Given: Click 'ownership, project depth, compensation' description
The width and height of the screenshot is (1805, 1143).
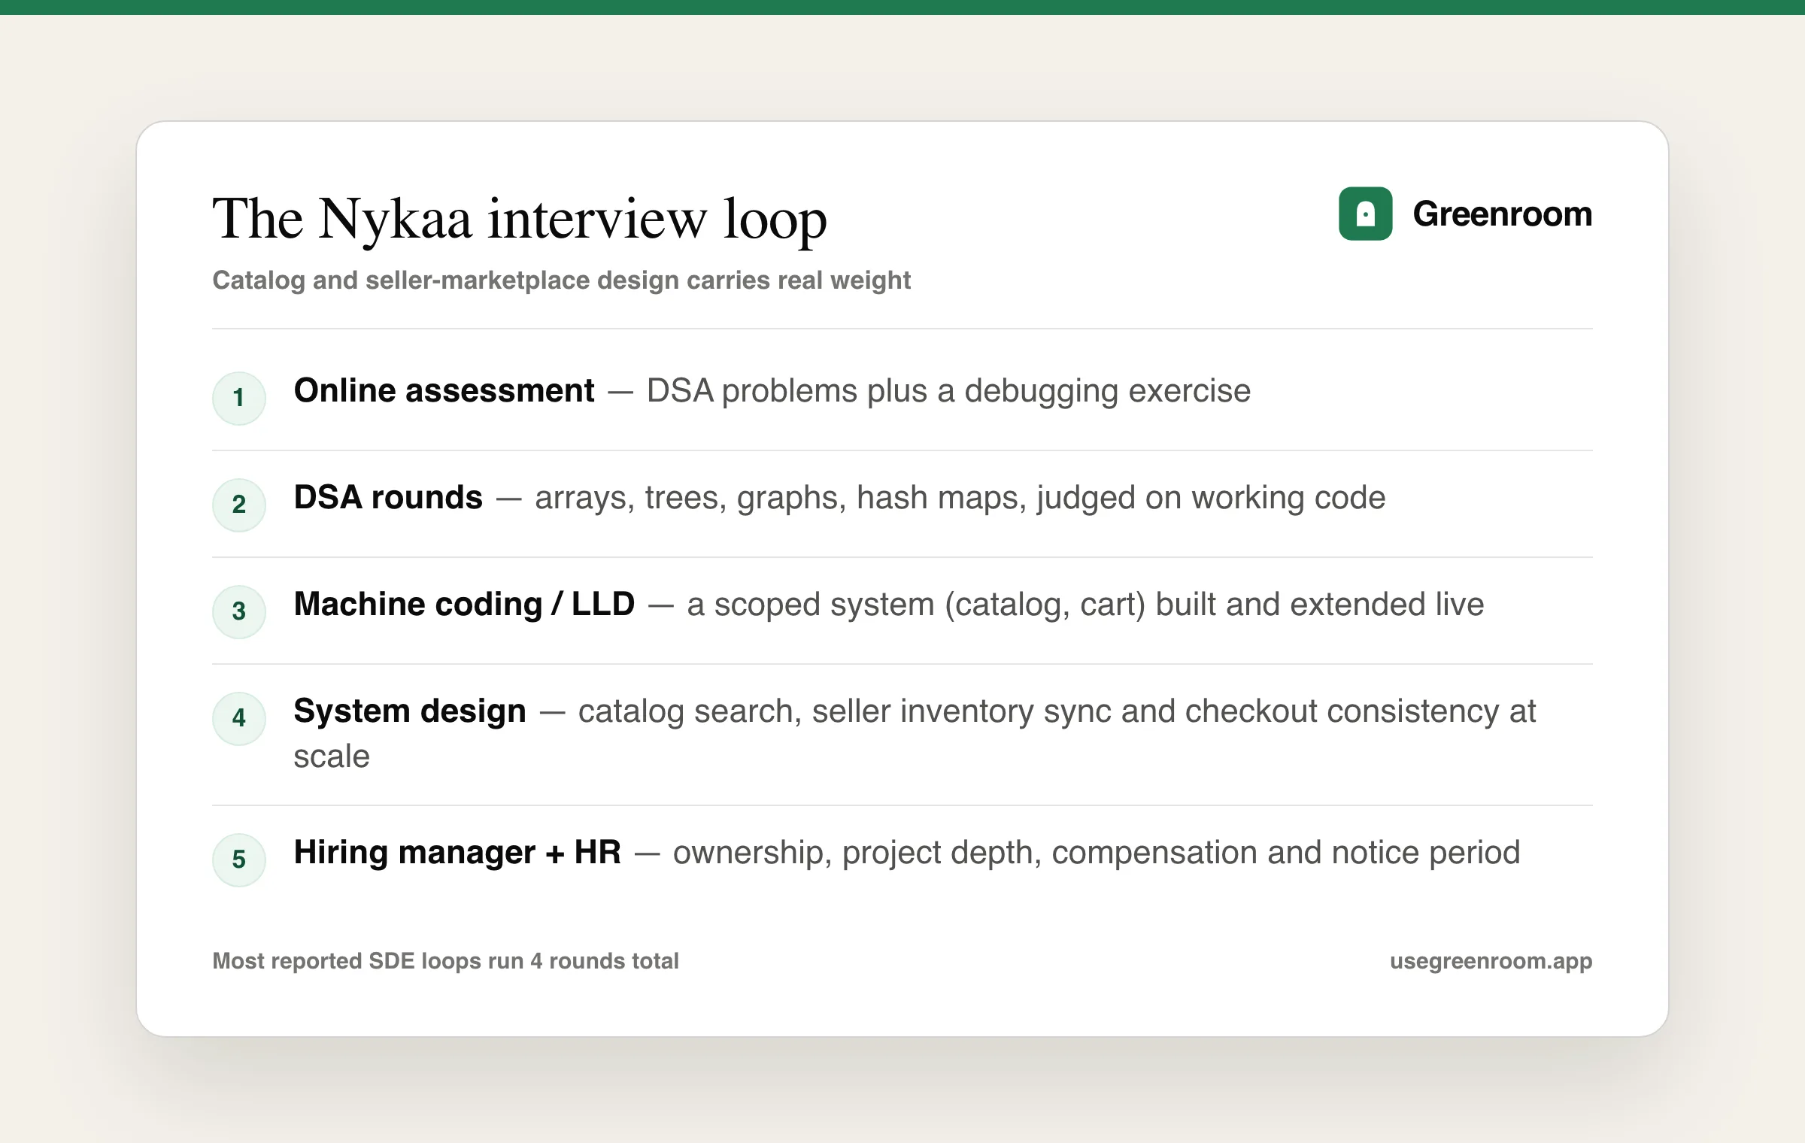Looking at the screenshot, I should [x=1097, y=853].
